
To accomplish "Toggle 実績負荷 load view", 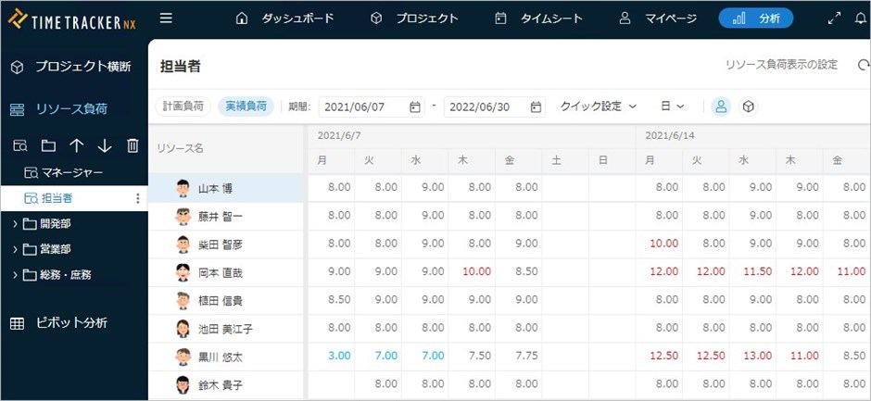I will tap(246, 107).
